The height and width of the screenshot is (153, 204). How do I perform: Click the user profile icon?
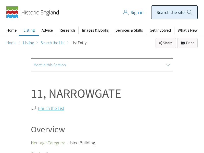pyautogui.click(x=125, y=12)
